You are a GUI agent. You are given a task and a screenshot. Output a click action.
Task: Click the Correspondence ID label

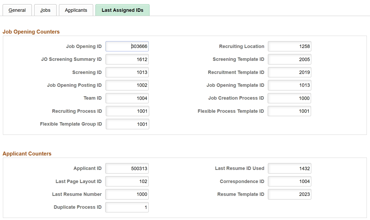(x=242, y=181)
